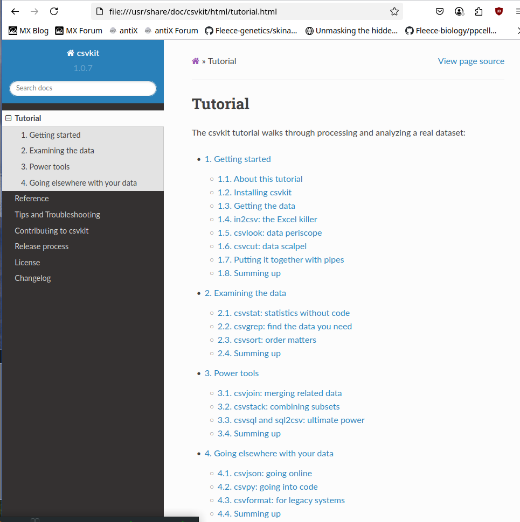Click the address bar URL field

click(x=247, y=12)
